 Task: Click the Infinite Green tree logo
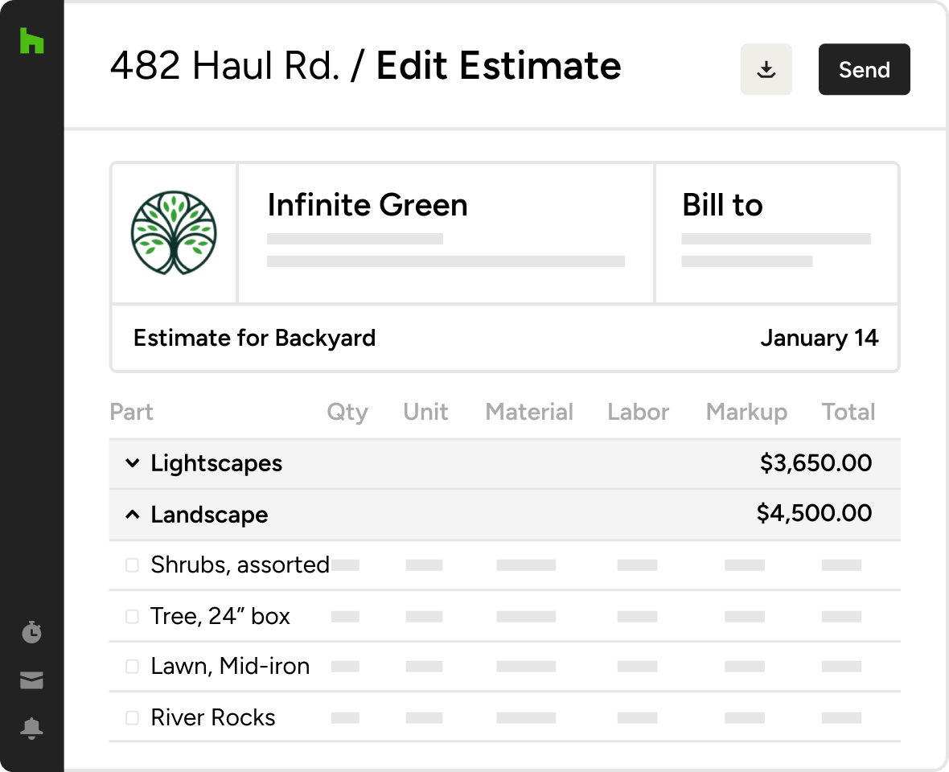coord(174,233)
